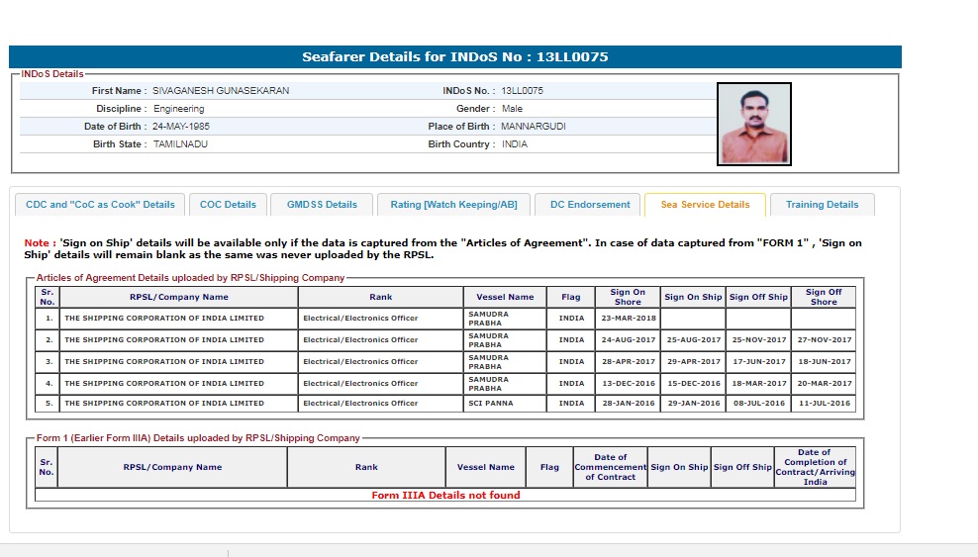Click the name SIVAGANESH GUNASEKARAN
The height and width of the screenshot is (557, 978).
click(221, 91)
